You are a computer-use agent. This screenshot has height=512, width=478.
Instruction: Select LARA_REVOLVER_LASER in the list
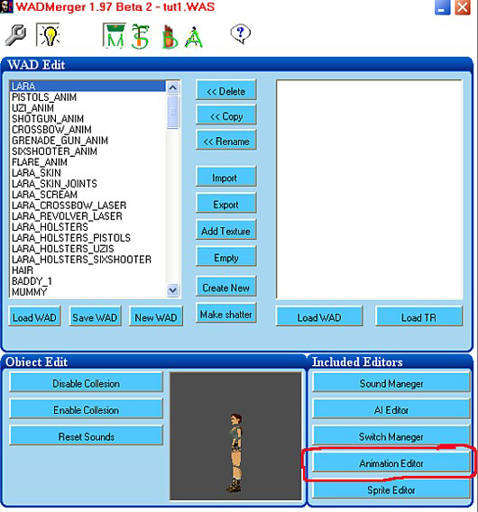click(87, 215)
